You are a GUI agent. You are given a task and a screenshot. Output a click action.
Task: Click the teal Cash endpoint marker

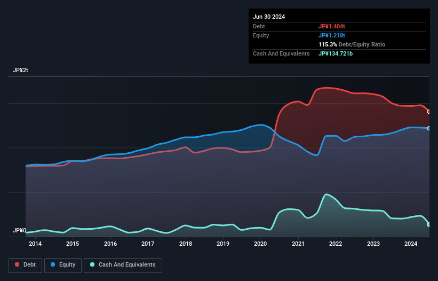coord(429,225)
